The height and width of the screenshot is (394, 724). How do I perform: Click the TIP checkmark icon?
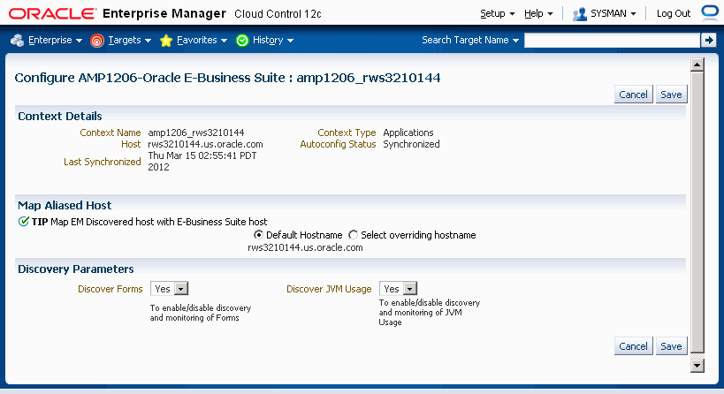click(x=23, y=222)
